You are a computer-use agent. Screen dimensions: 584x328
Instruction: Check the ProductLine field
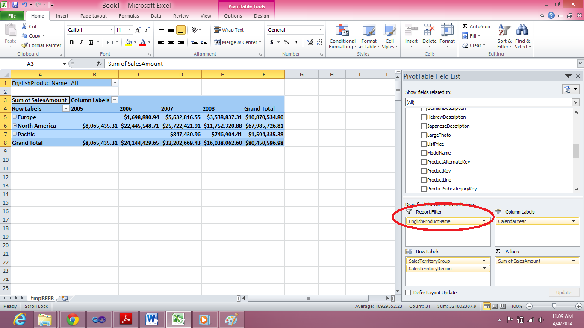(x=424, y=180)
